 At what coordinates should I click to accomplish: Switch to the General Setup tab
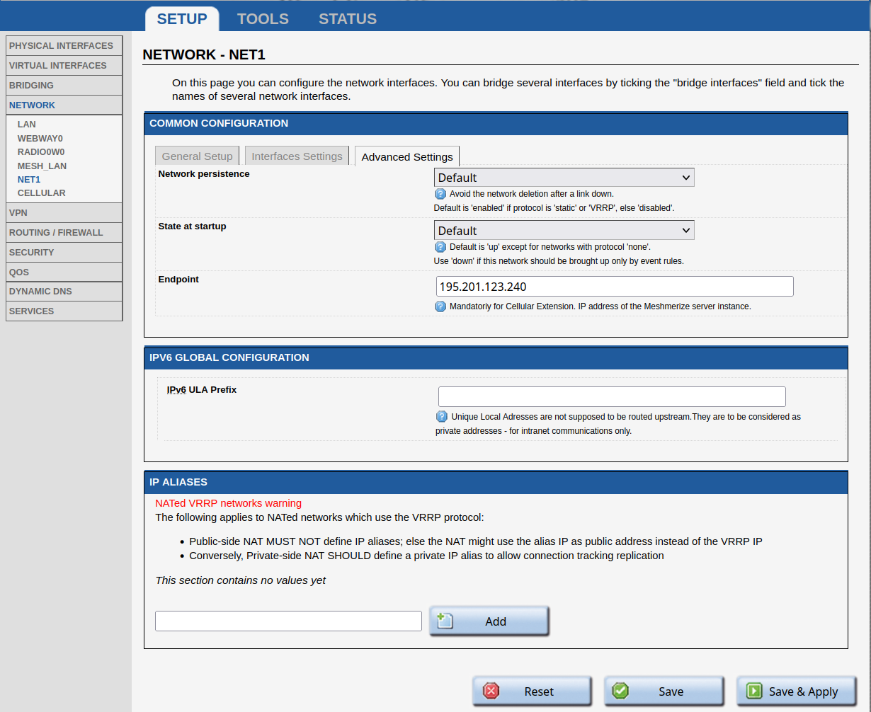tap(197, 156)
